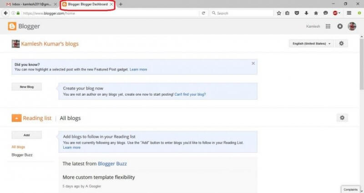Click the green lock site identity icon

[x=18, y=13]
